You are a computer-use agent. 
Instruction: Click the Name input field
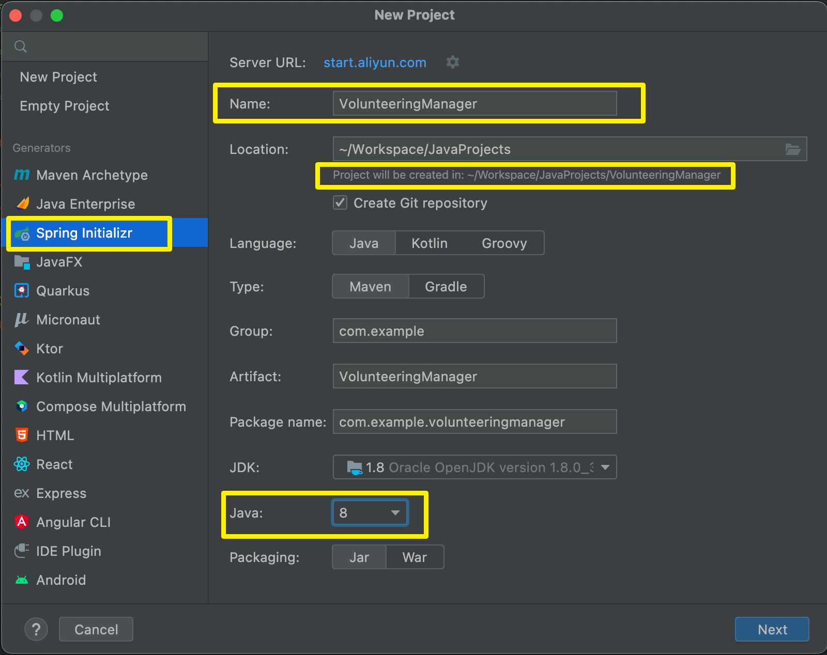[475, 103]
